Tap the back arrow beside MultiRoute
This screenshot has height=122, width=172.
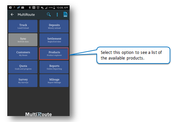pos(12,15)
